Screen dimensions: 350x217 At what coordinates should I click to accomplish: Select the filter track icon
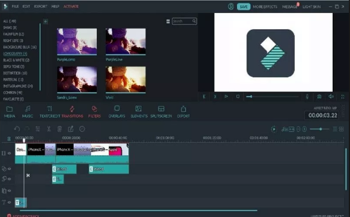pos(4,169)
